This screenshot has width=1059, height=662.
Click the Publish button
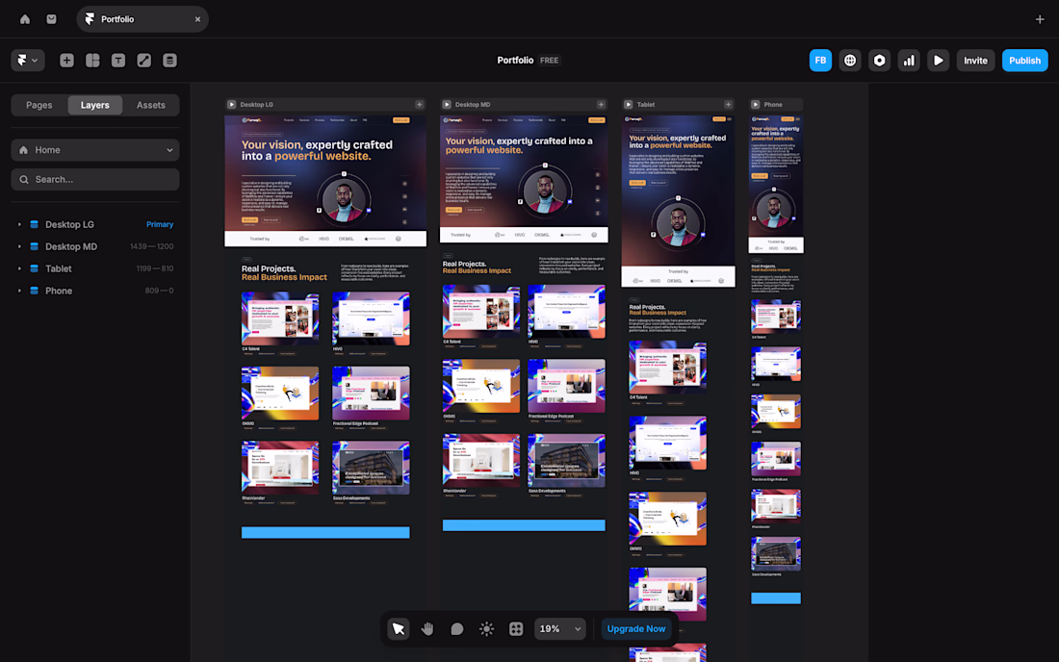[1024, 60]
